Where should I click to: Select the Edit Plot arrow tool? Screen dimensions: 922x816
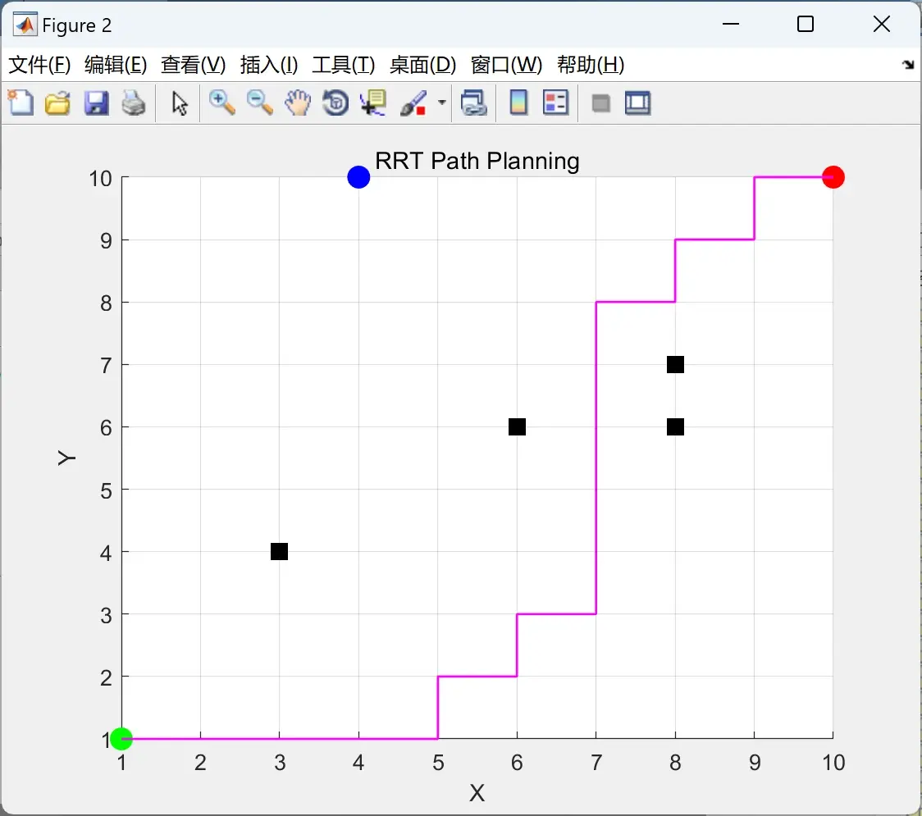click(x=180, y=103)
